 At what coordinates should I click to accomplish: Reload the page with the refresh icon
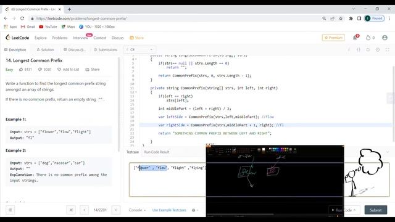pos(22,18)
